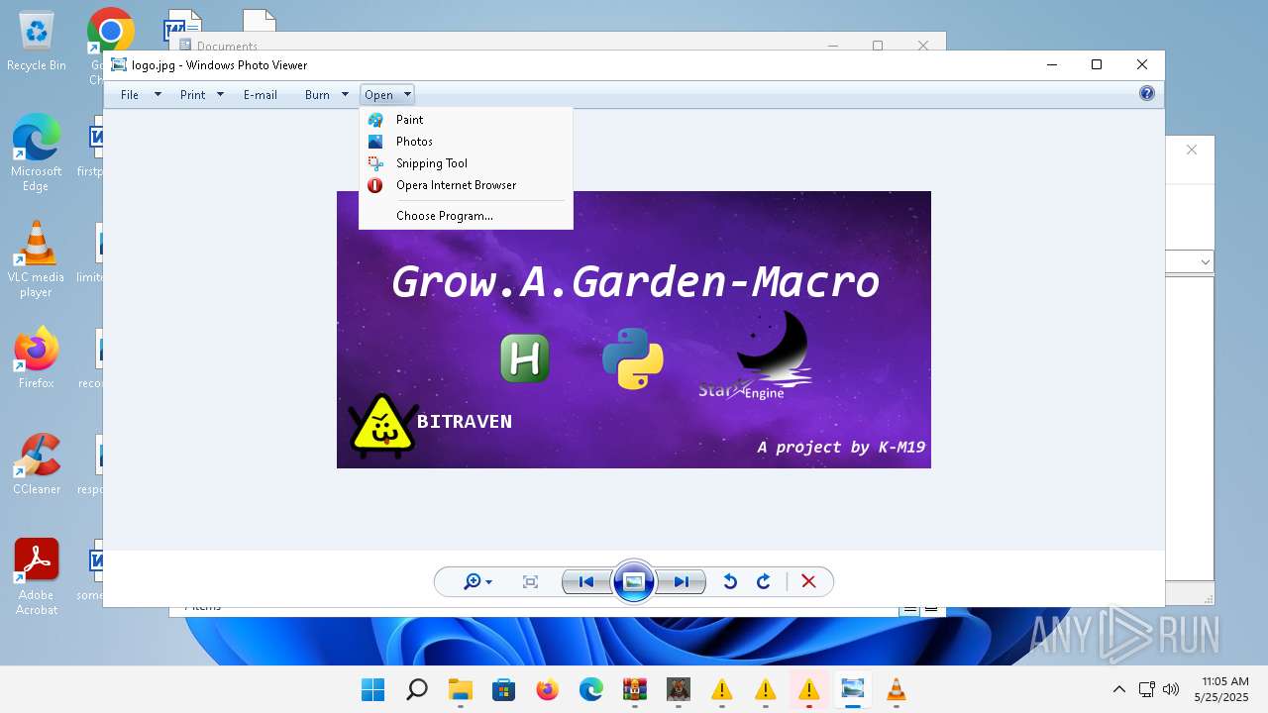Open Microsoft Edge desktop shortcut
The width and height of the screenshot is (1268, 713).
pyautogui.click(x=37, y=153)
